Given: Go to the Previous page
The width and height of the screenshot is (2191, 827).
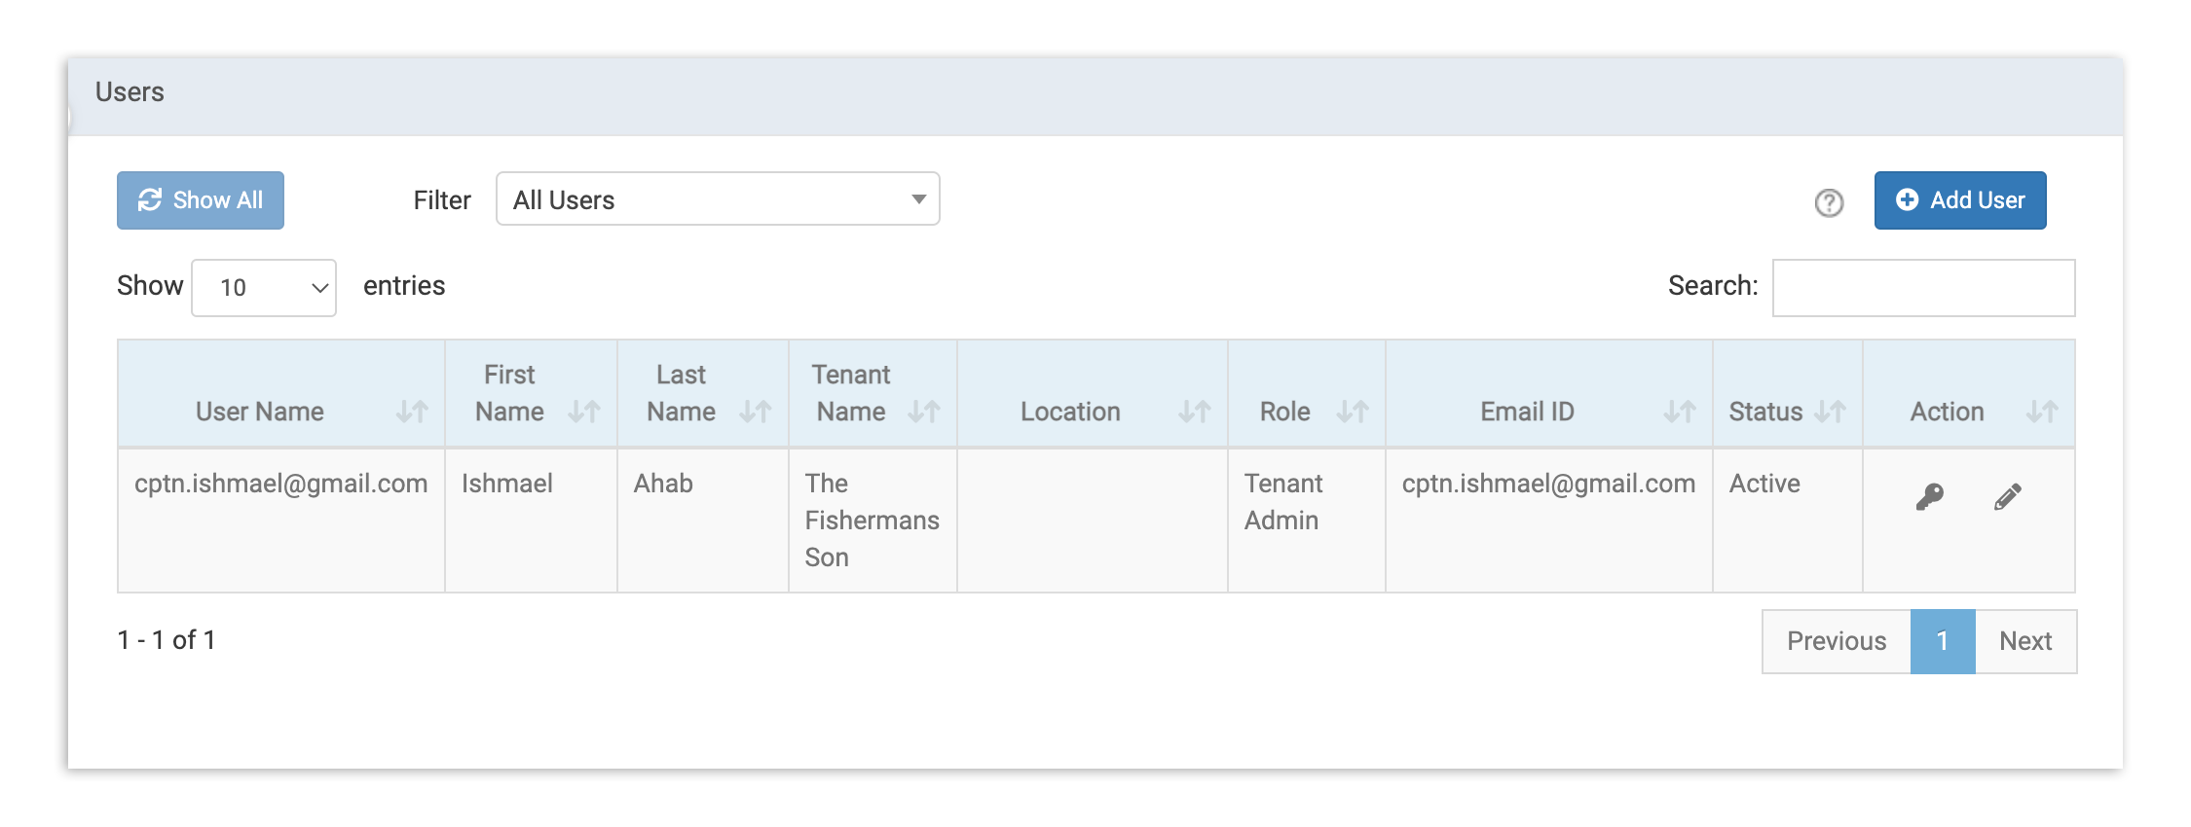Looking at the screenshot, I should [x=1836, y=641].
